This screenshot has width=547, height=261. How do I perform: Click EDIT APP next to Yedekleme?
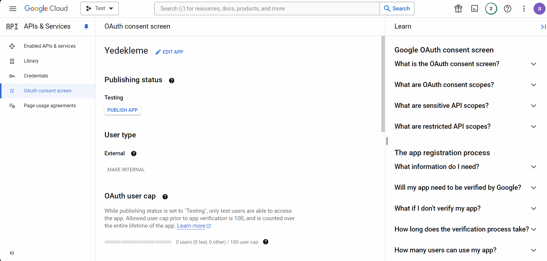(x=170, y=52)
